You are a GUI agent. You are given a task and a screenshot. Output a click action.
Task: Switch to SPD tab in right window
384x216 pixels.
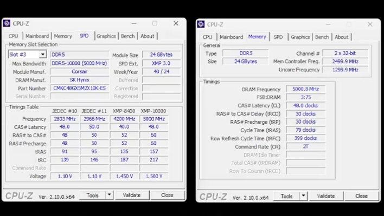(x=278, y=37)
